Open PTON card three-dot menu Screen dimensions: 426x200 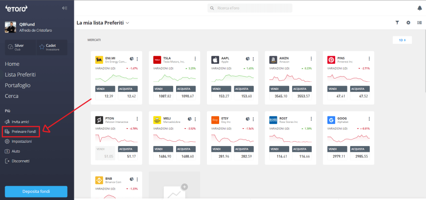coord(137,119)
